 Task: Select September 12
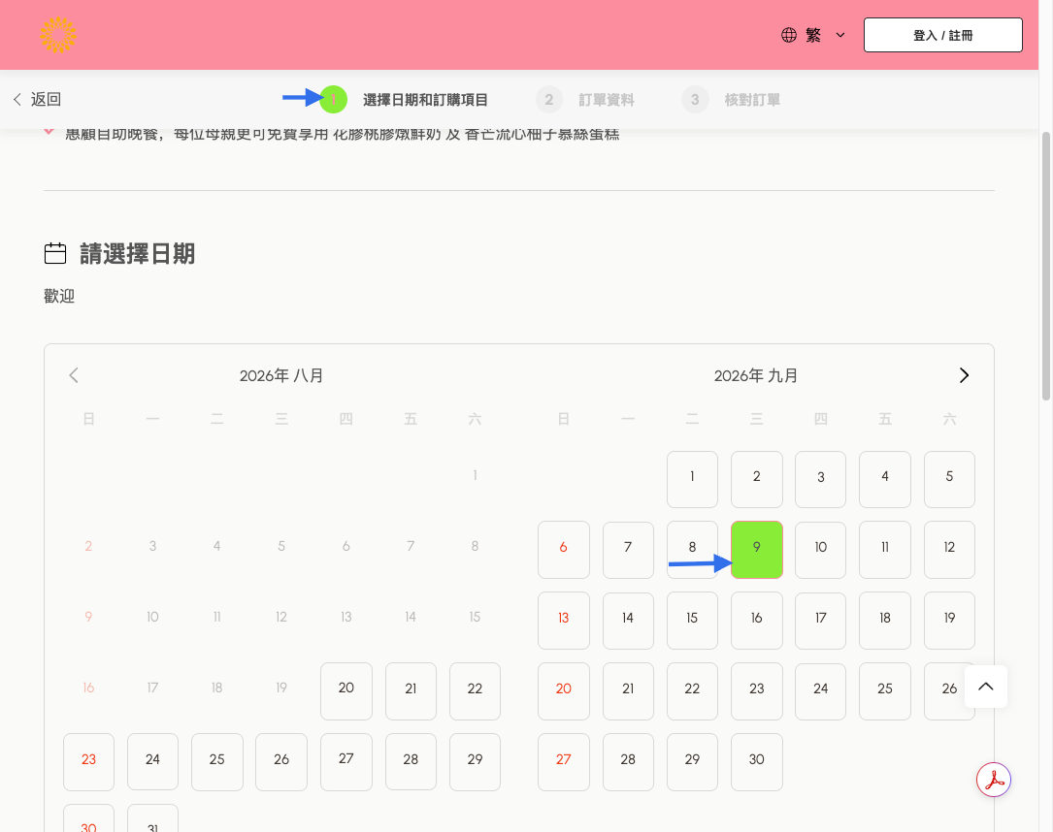(x=949, y=550)
